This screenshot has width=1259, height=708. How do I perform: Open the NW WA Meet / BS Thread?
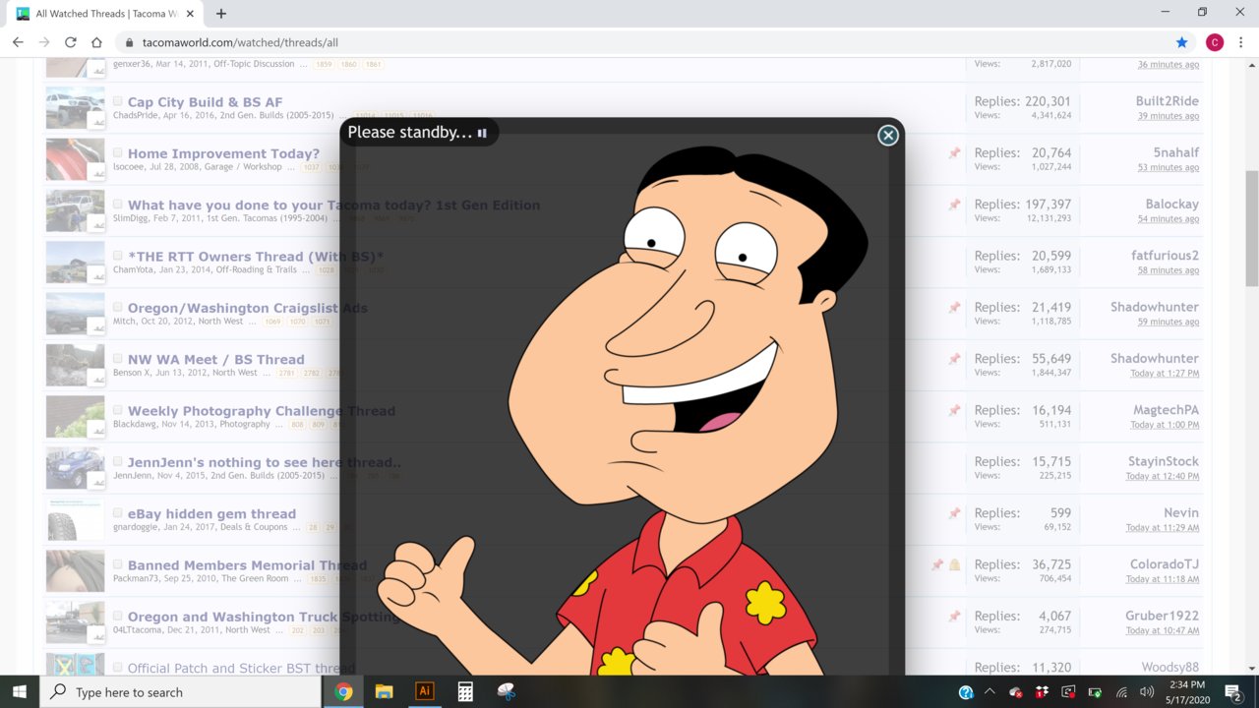[x=215, y=359]
